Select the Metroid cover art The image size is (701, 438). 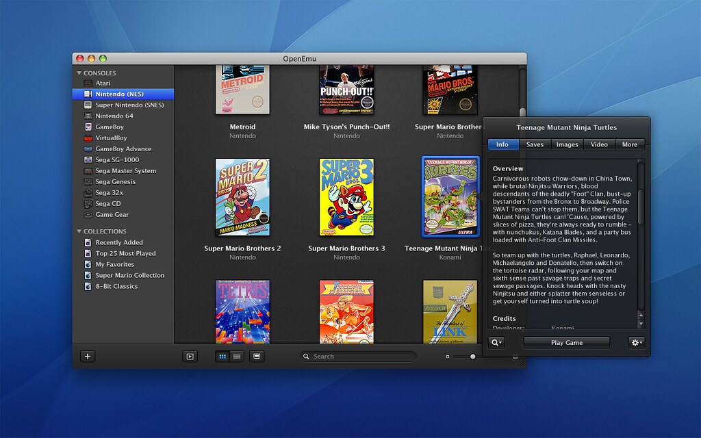(243, 90)
